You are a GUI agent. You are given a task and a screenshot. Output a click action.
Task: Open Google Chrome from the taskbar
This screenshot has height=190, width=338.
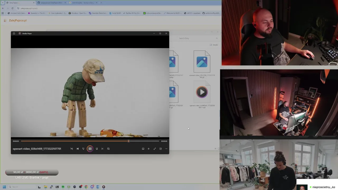[x=86, y=187]
